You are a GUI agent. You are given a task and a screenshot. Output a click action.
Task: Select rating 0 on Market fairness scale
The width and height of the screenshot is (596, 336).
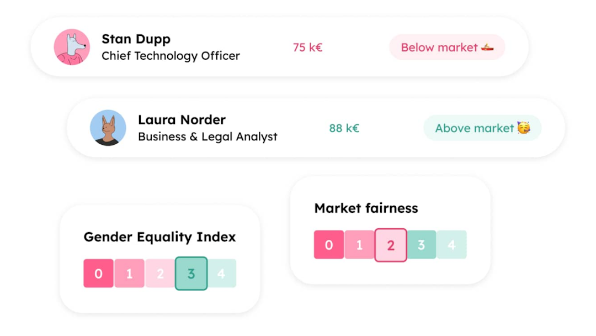coord(328,245)
